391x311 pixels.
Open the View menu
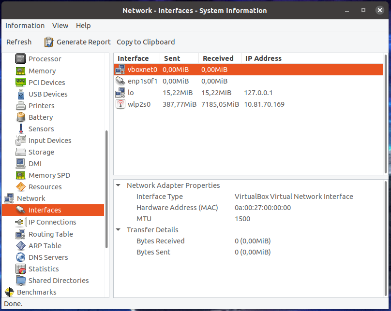click(60, 26)
